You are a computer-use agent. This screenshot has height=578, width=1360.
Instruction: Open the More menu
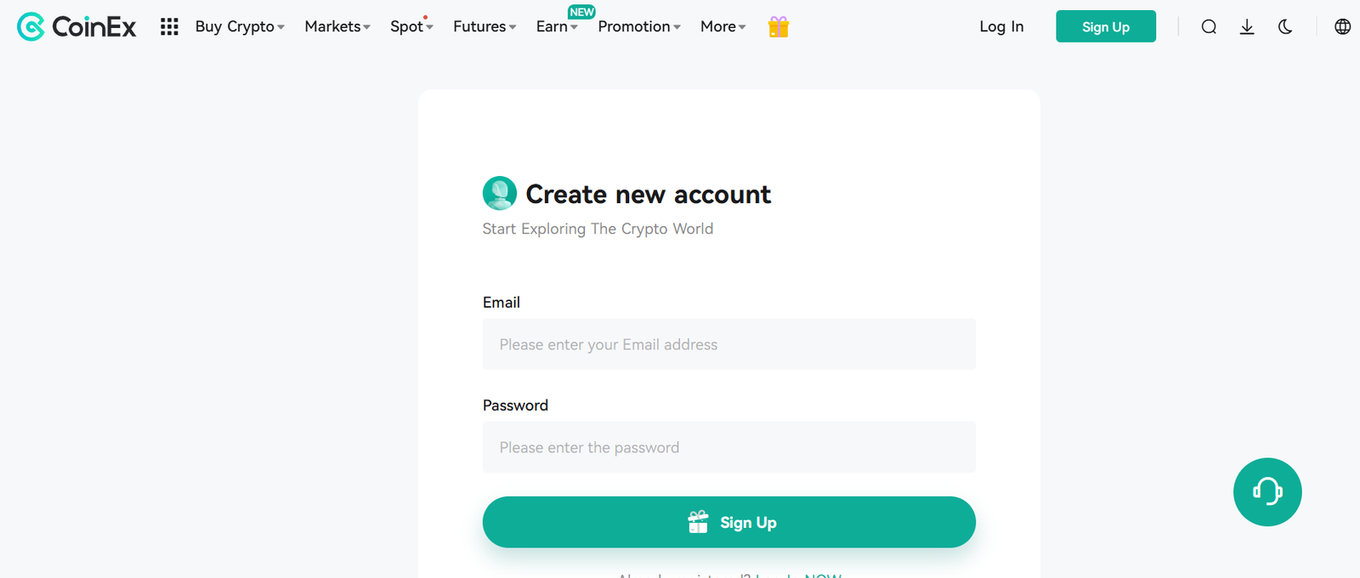722,27
